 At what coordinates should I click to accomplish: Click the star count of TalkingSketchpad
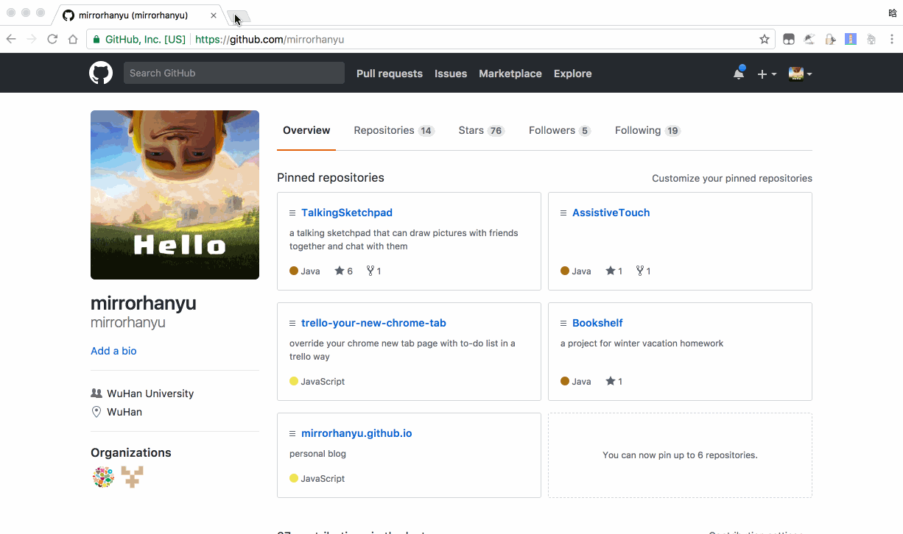pyautogui.click(x=344, y=271)
